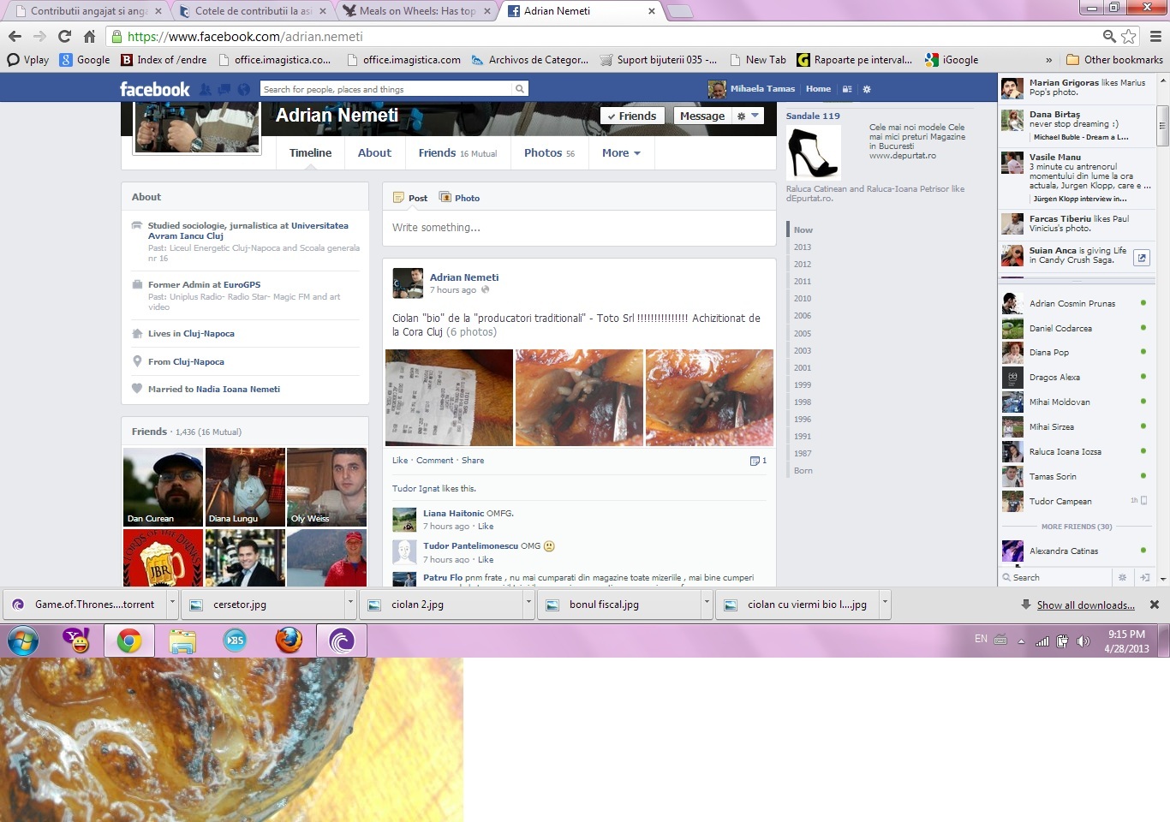Open Photos 56 profile tab
1170x822 pixels.
pos(549,153)
